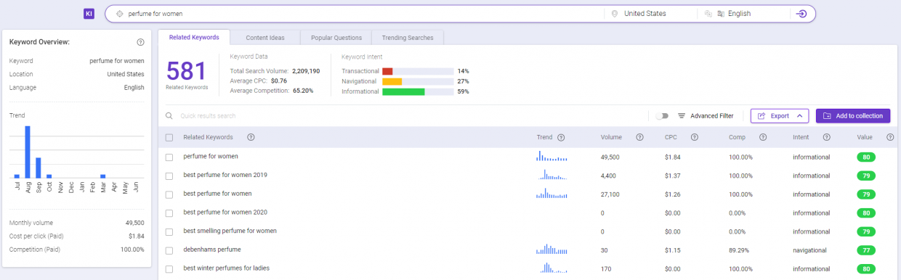The width and height of the screenshot is (901, 280).
Task: Click help icon next to Trend column
Action: click(561, 137)
